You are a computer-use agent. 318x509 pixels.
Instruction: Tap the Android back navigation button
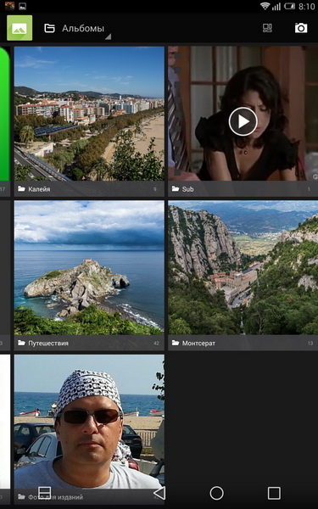(x=159, y=493)
